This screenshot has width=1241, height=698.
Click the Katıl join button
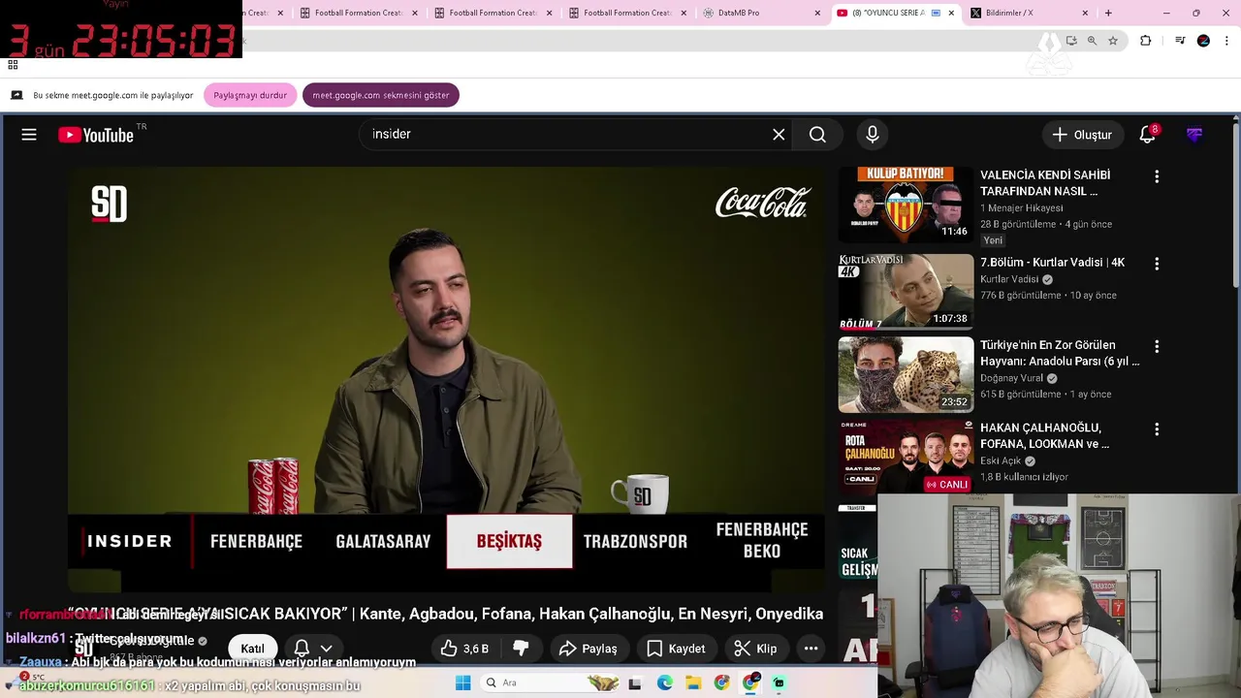pyautogui.click(x=252, y=649)
